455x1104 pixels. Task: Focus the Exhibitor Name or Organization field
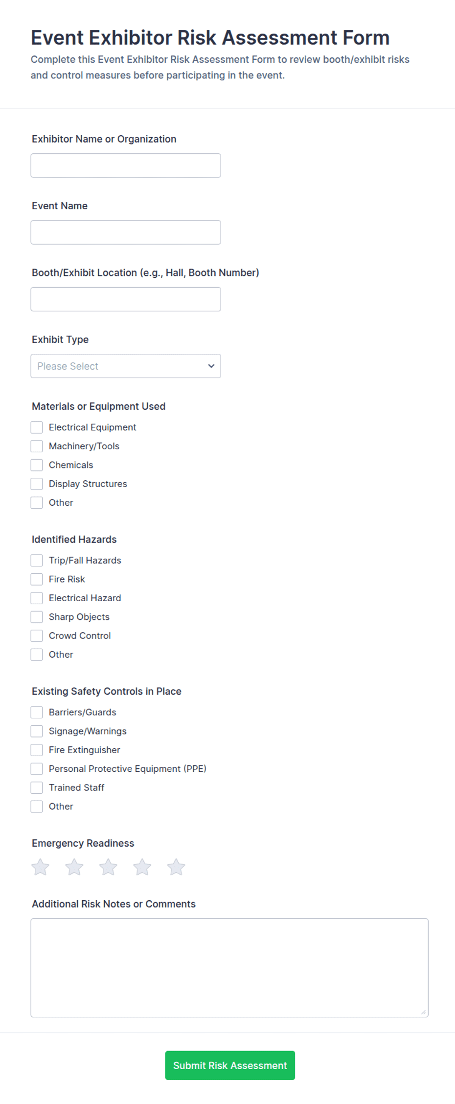pos(126,166)
